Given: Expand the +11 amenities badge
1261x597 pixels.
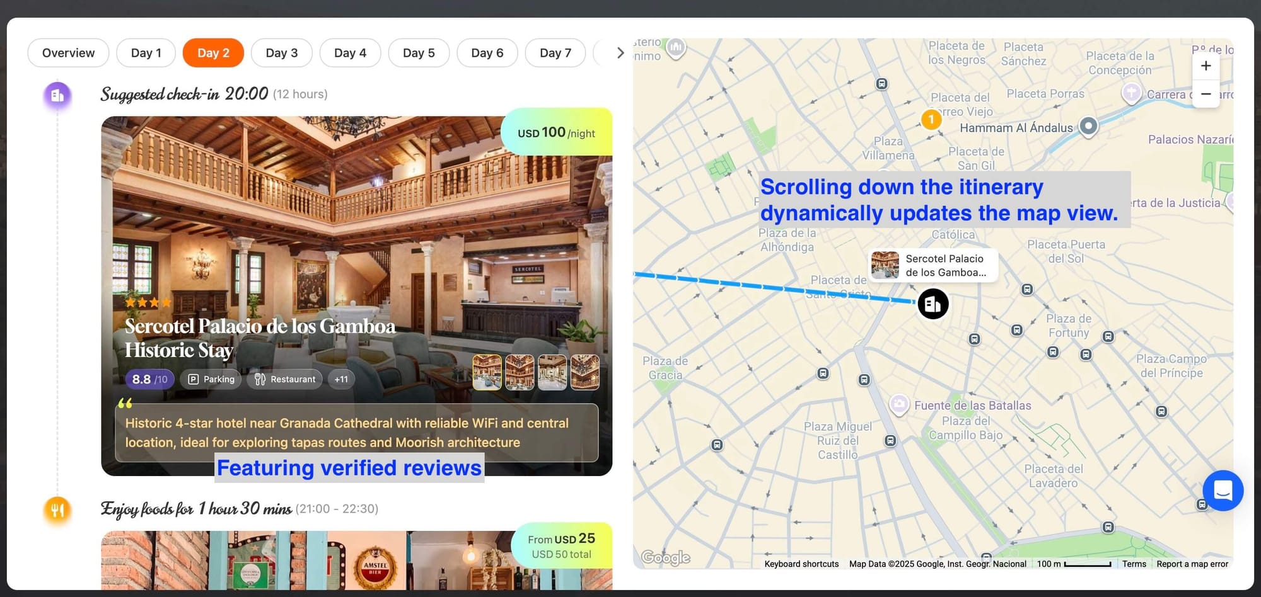Looking at the screenshot, I should (x=341, y=379).
